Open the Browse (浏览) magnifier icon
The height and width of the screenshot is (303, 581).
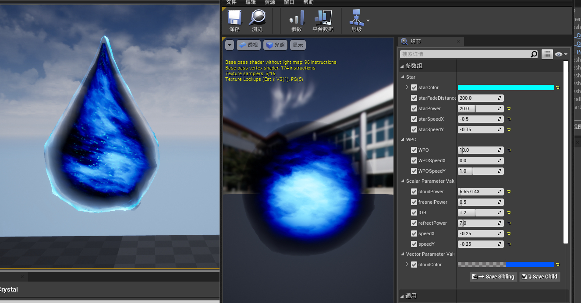tap(257, 18)
